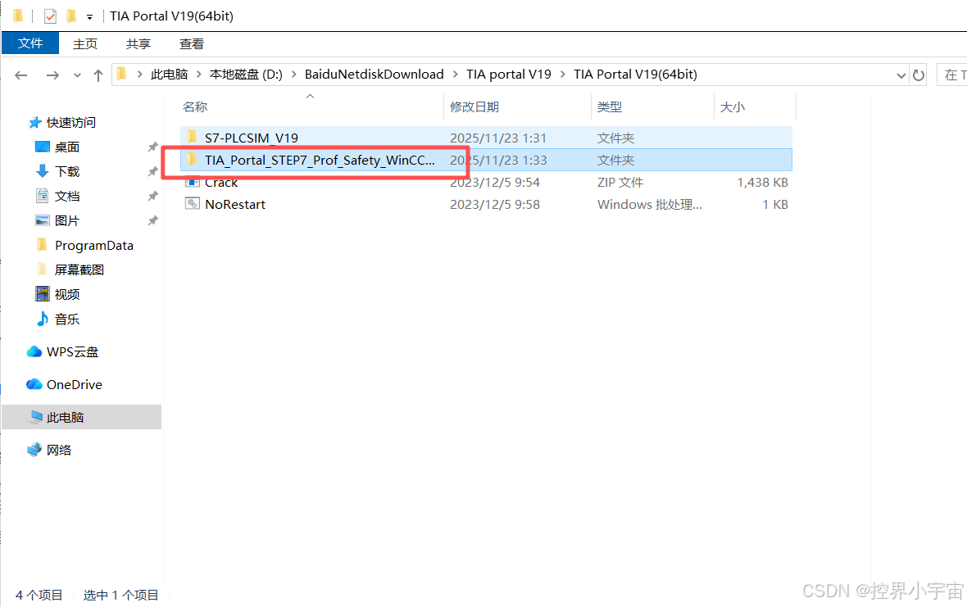Expand chevron after 此电脑 in breadcrumb
The height and width of the screenshot is (607, 967).
point(198,75)
